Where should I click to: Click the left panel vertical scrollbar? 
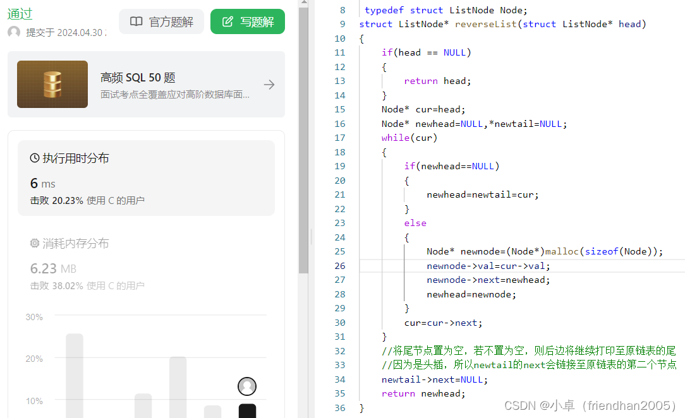point(303,140)
